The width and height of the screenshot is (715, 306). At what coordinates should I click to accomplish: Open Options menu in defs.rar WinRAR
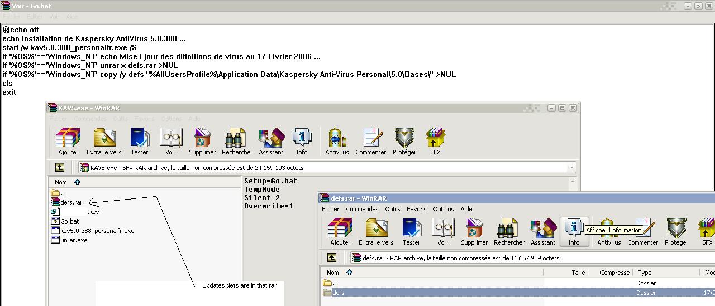point(444,209)
